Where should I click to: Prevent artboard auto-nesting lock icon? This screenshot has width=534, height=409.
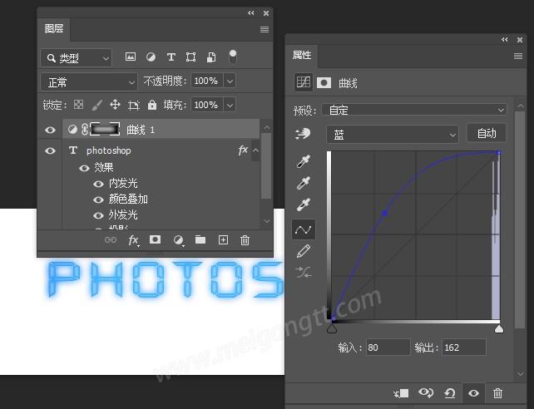point(133,105)
